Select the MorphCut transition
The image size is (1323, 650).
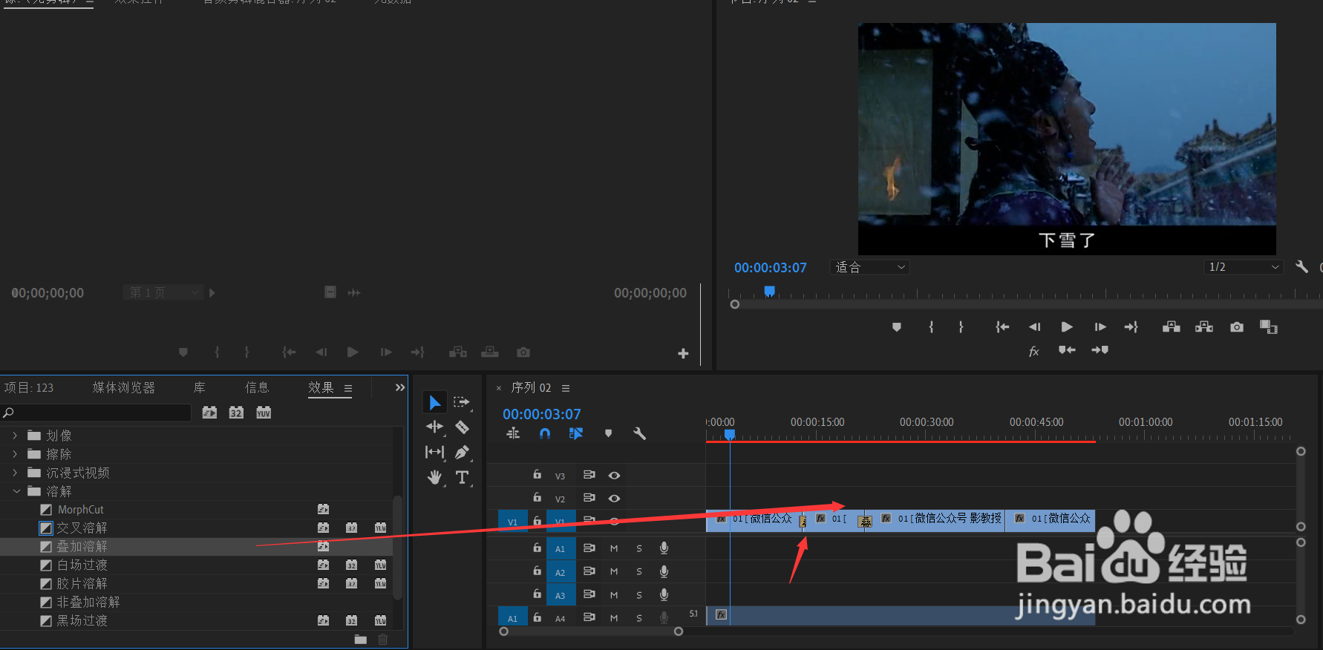(81, 510)
